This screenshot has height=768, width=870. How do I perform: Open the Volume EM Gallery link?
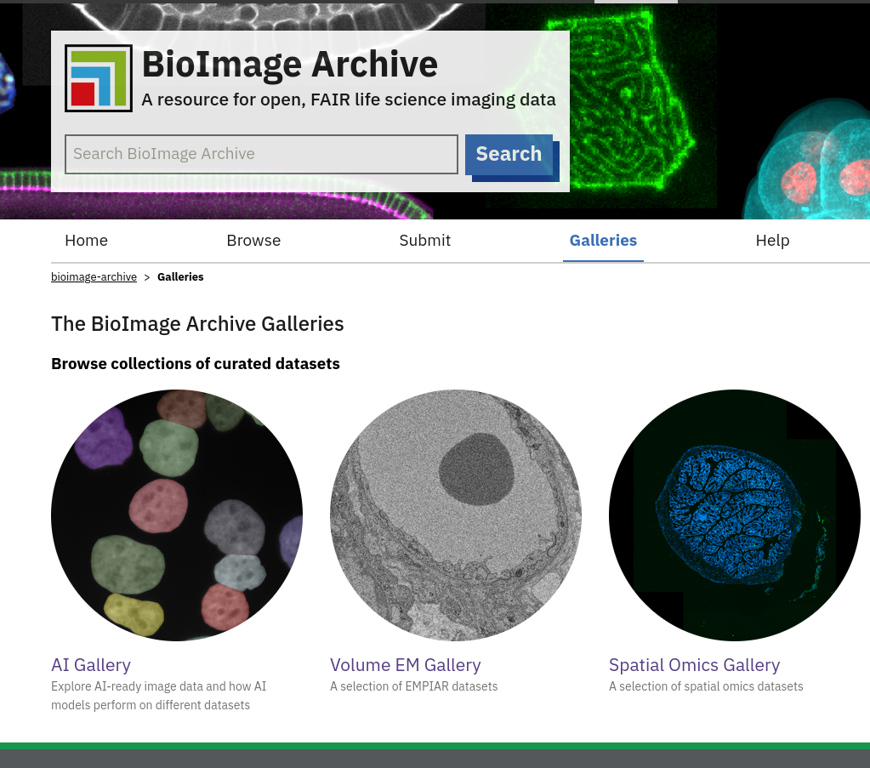coord(406,666)
